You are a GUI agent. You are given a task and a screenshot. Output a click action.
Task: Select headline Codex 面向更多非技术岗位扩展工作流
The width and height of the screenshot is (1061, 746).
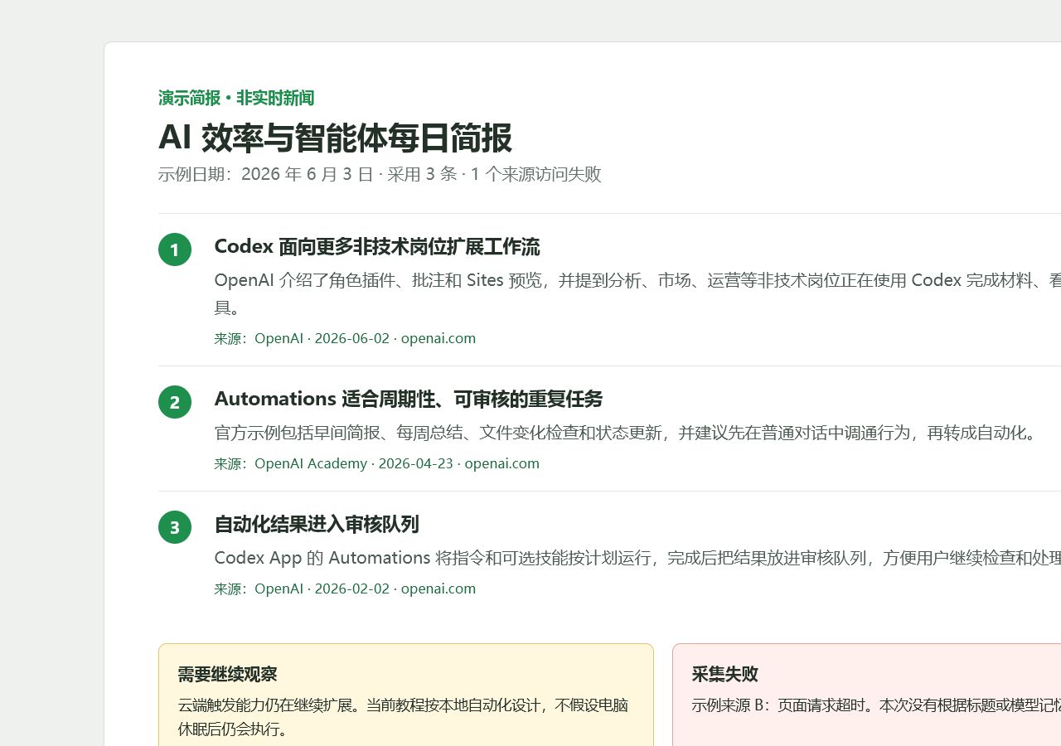pos(377,247)
